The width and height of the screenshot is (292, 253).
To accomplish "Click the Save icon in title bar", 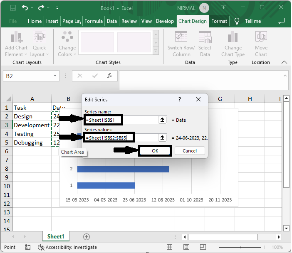I will coord(13,7).
